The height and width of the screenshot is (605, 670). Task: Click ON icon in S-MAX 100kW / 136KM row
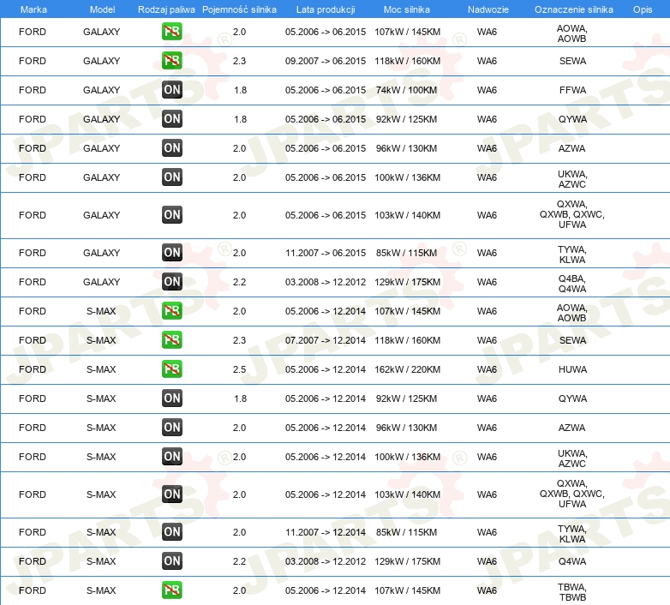click(x=171, y=456)
